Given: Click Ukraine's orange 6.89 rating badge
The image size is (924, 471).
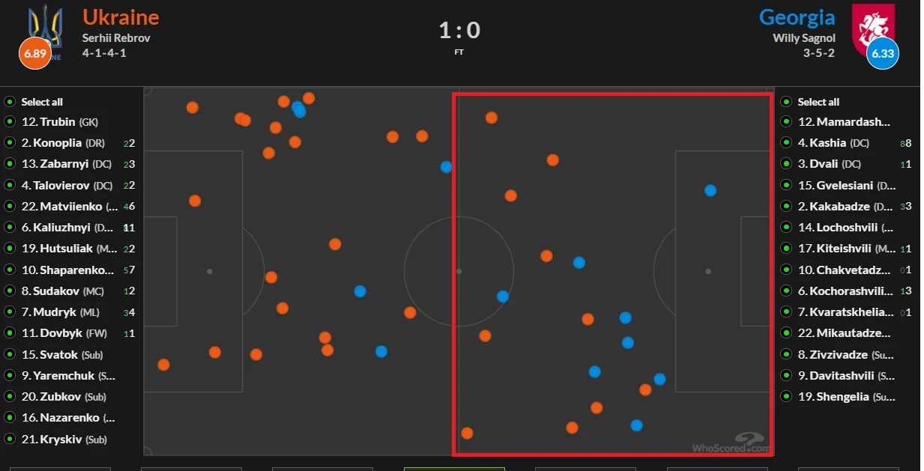Looking at the screenshot, I should [34, 53].
